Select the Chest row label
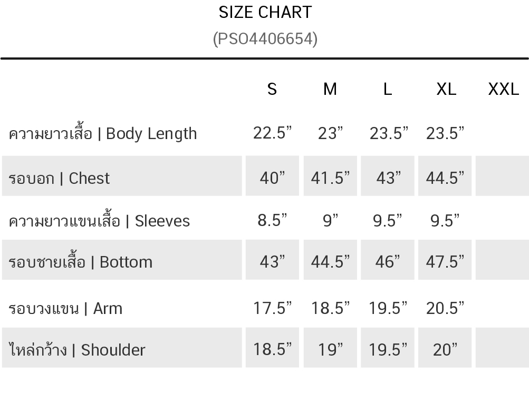Image resolution: width=529 pixels, height=393 pixels. (59, 178)
